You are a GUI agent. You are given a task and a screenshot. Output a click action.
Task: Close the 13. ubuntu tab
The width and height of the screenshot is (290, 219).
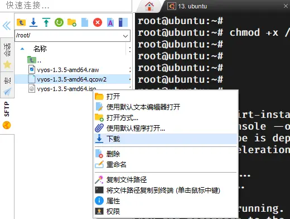286,6
